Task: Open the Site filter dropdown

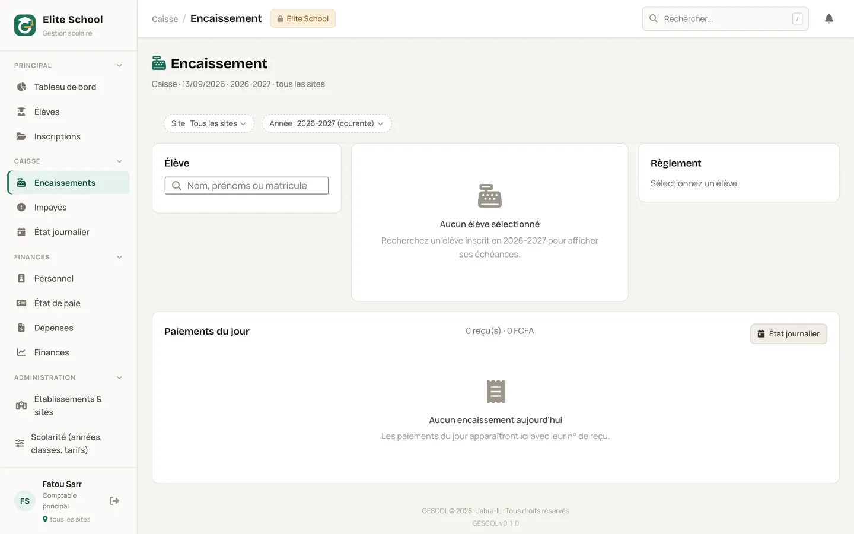Action: [x=209, y=123]
